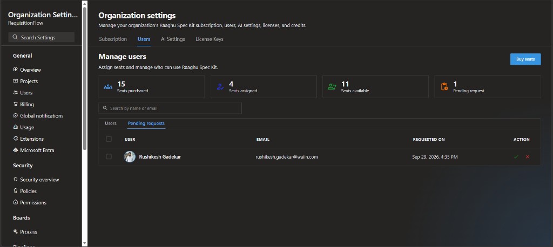Click the Global notifications icon
This screenshot has height=247, width=553.
(16, 115)
